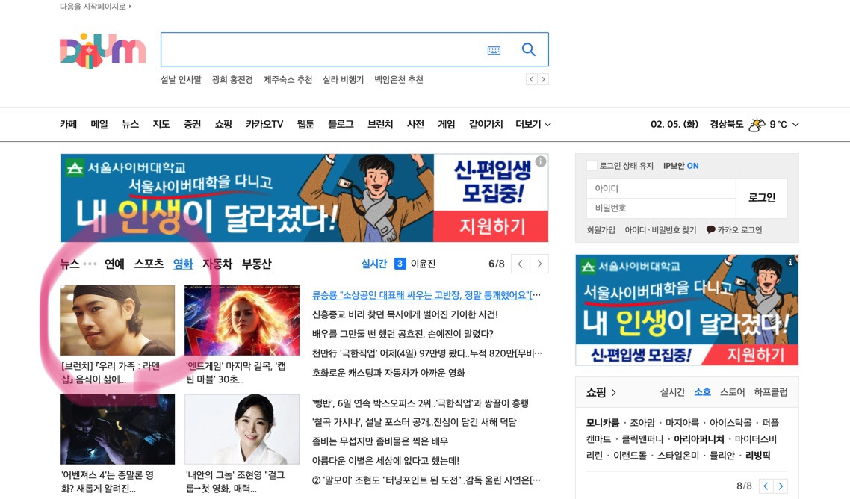Select the shopping 실시간 tab

point(672,391)
